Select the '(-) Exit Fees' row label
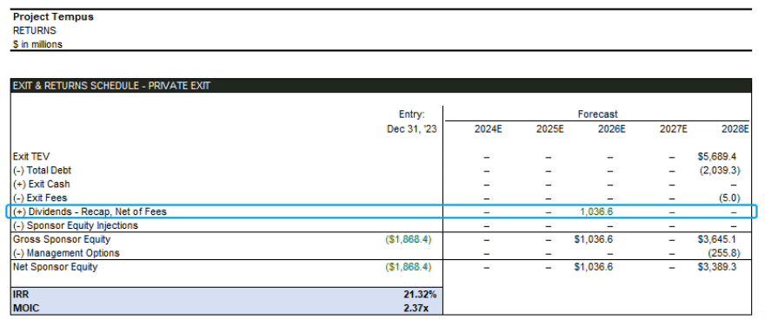Viewport: 765px width, 319px height. click(x=40, y=198)
